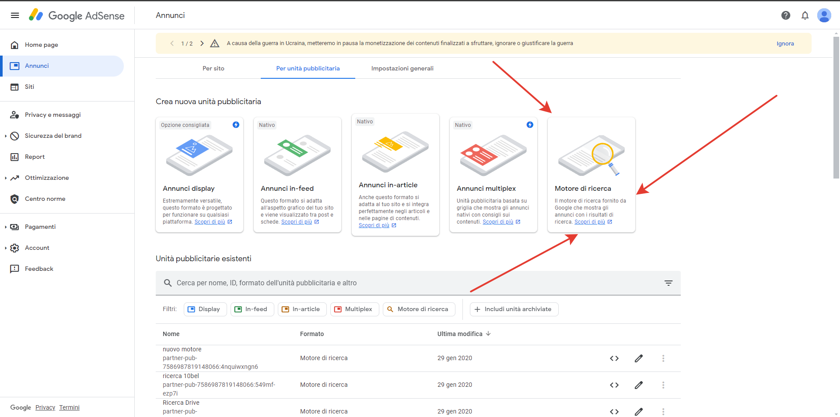Screen dimensions: 840x417
Task: Open the notifications bell
Action: click(x=805, y=15)
